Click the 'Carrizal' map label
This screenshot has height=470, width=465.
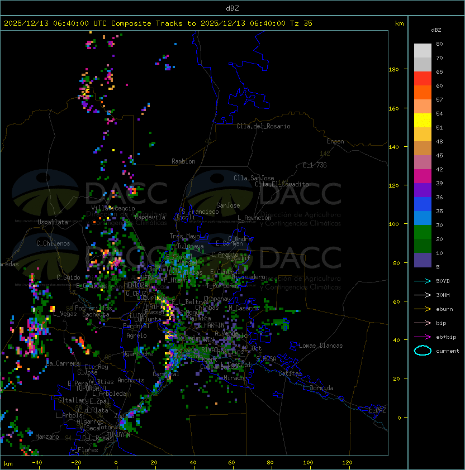coord(166,374)
